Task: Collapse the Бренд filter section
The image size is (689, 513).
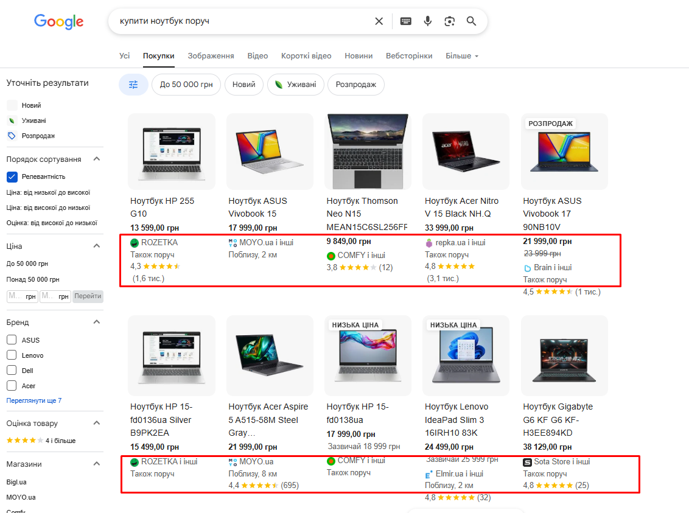Action: click(x=97, y=322)
